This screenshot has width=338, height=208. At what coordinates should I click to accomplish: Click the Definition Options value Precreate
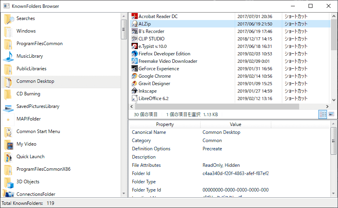tap(212, 149)
